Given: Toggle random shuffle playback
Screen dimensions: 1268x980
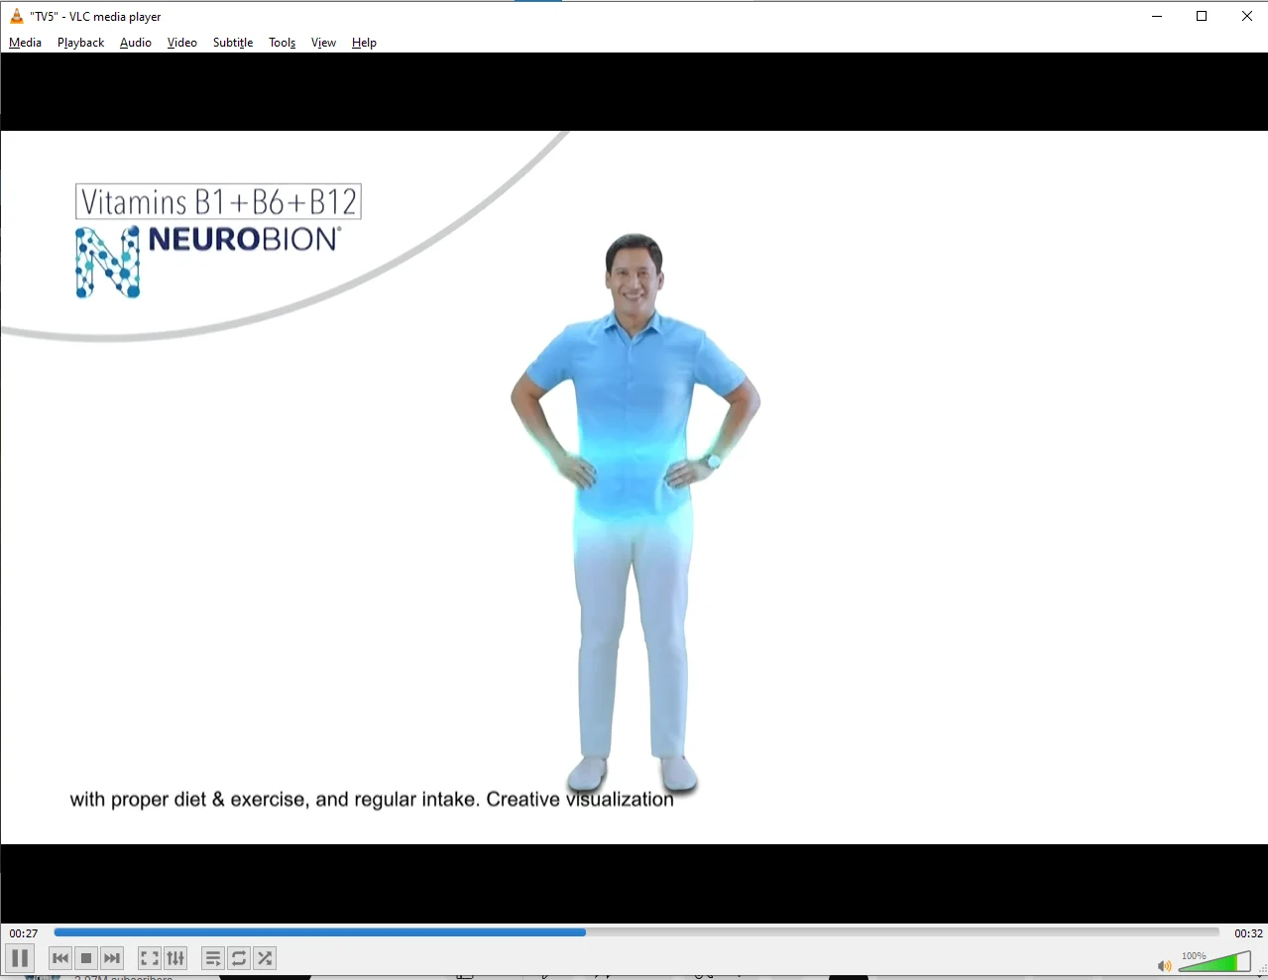Looking at the screenshot, I should pyautogui.click(x=265, y=958).
